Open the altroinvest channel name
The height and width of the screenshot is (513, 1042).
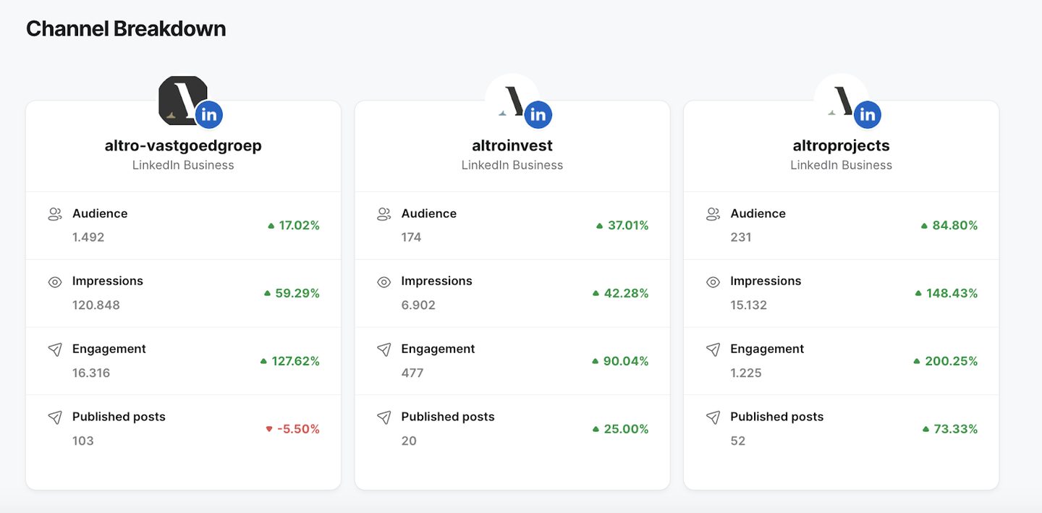point(512,145)
